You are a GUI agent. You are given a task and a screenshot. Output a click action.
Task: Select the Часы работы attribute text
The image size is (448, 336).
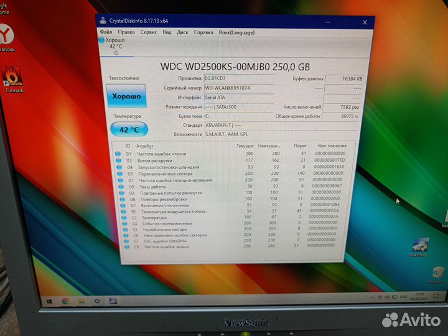tap(152, 187)
